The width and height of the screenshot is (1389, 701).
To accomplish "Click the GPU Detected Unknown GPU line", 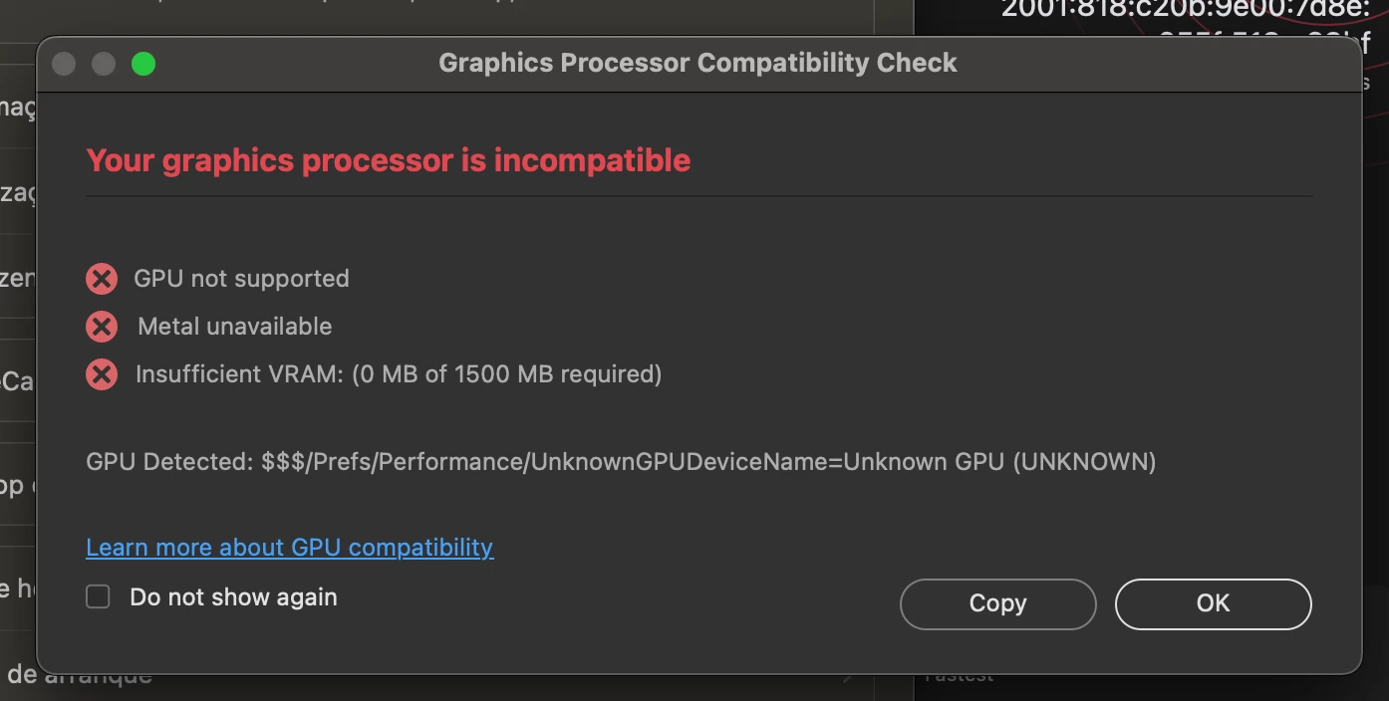I will tap(621, 462).
